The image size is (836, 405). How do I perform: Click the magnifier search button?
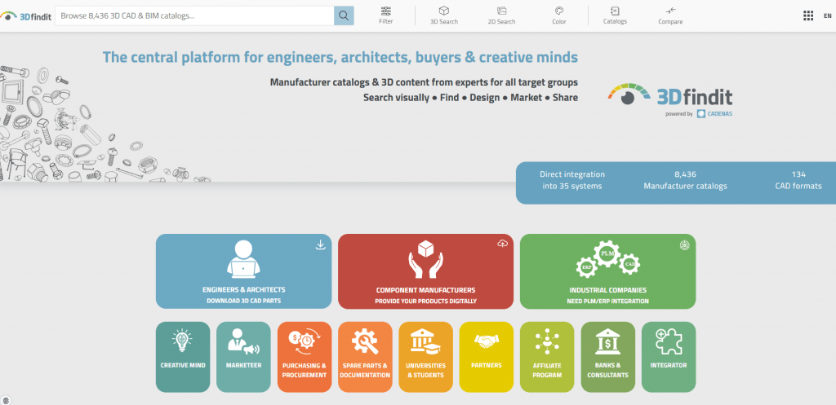click(344, 15)
